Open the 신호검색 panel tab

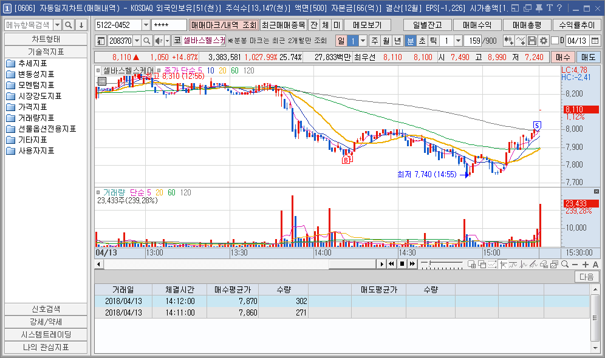coord(46,309)
